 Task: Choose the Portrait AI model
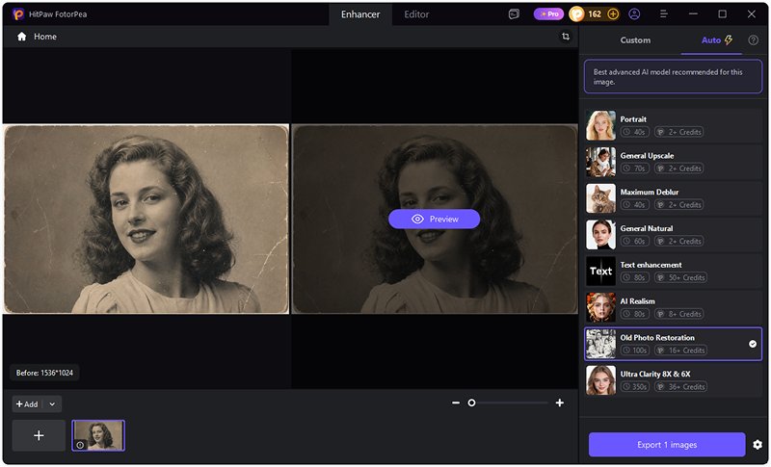pos(673,126)
